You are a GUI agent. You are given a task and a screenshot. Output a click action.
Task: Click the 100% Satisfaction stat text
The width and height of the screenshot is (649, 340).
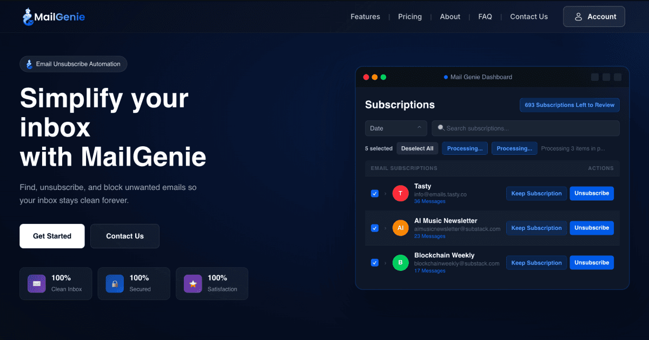[222, 283]
